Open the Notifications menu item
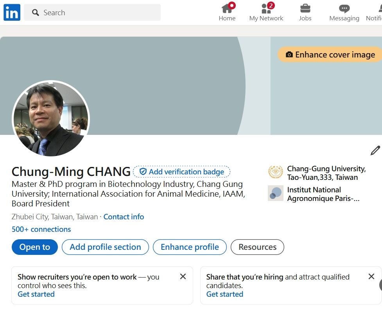 click(374, 12)
